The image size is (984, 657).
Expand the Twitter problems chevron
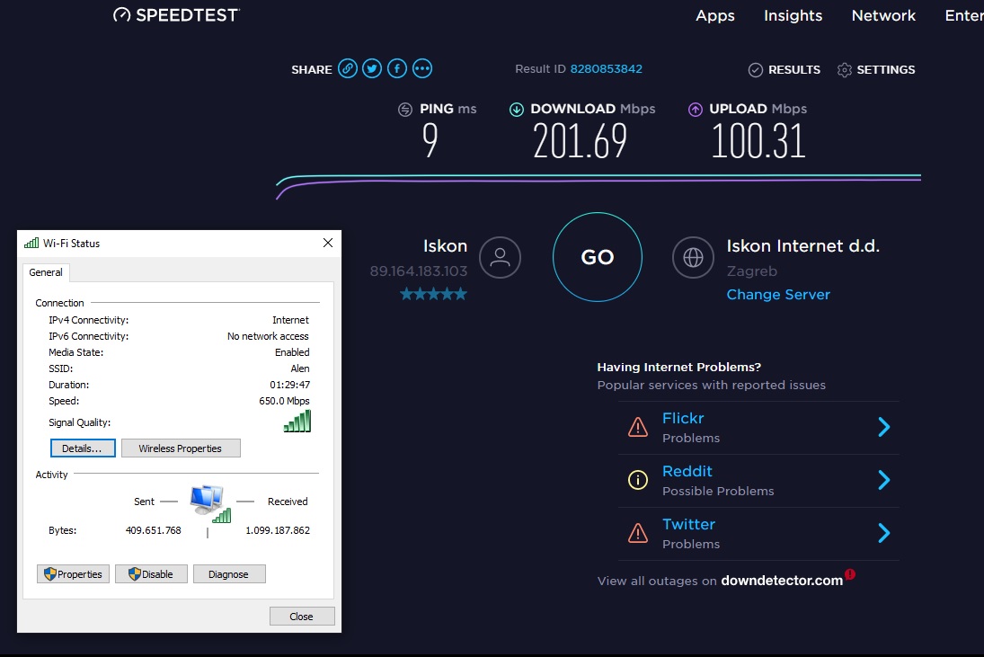pyautogui.click(x=883, y=533)
